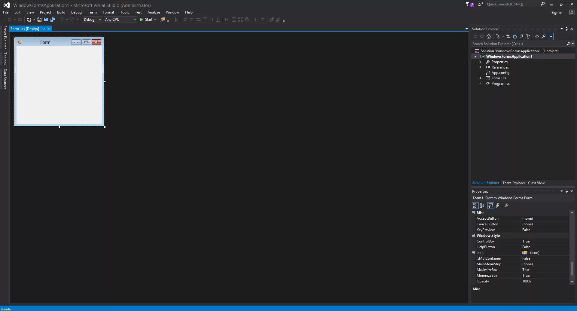Pin the Form1.cs [Design] tab

(x=44, y=29)
